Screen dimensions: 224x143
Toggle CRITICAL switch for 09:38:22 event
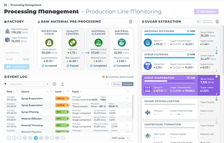click(62, 98)
